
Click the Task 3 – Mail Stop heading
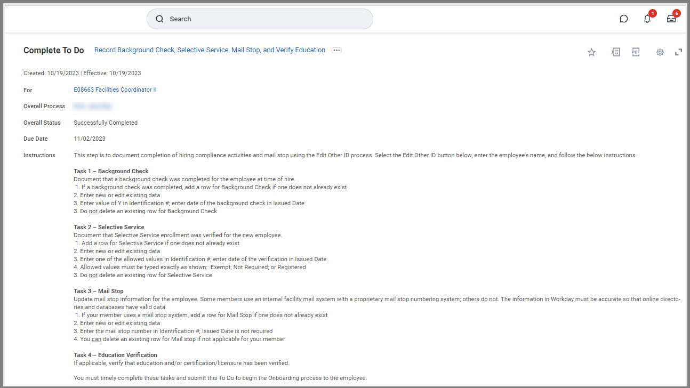pos(98,291)
